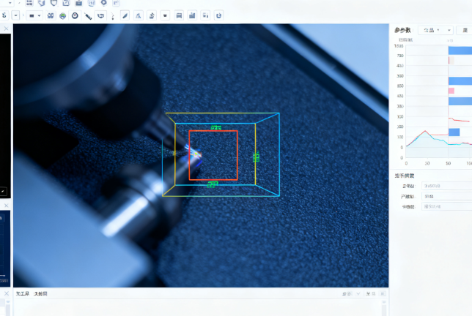472x316 pixels.
Task: Click the pink bar in parameter chart
Action: click(451, 91)
